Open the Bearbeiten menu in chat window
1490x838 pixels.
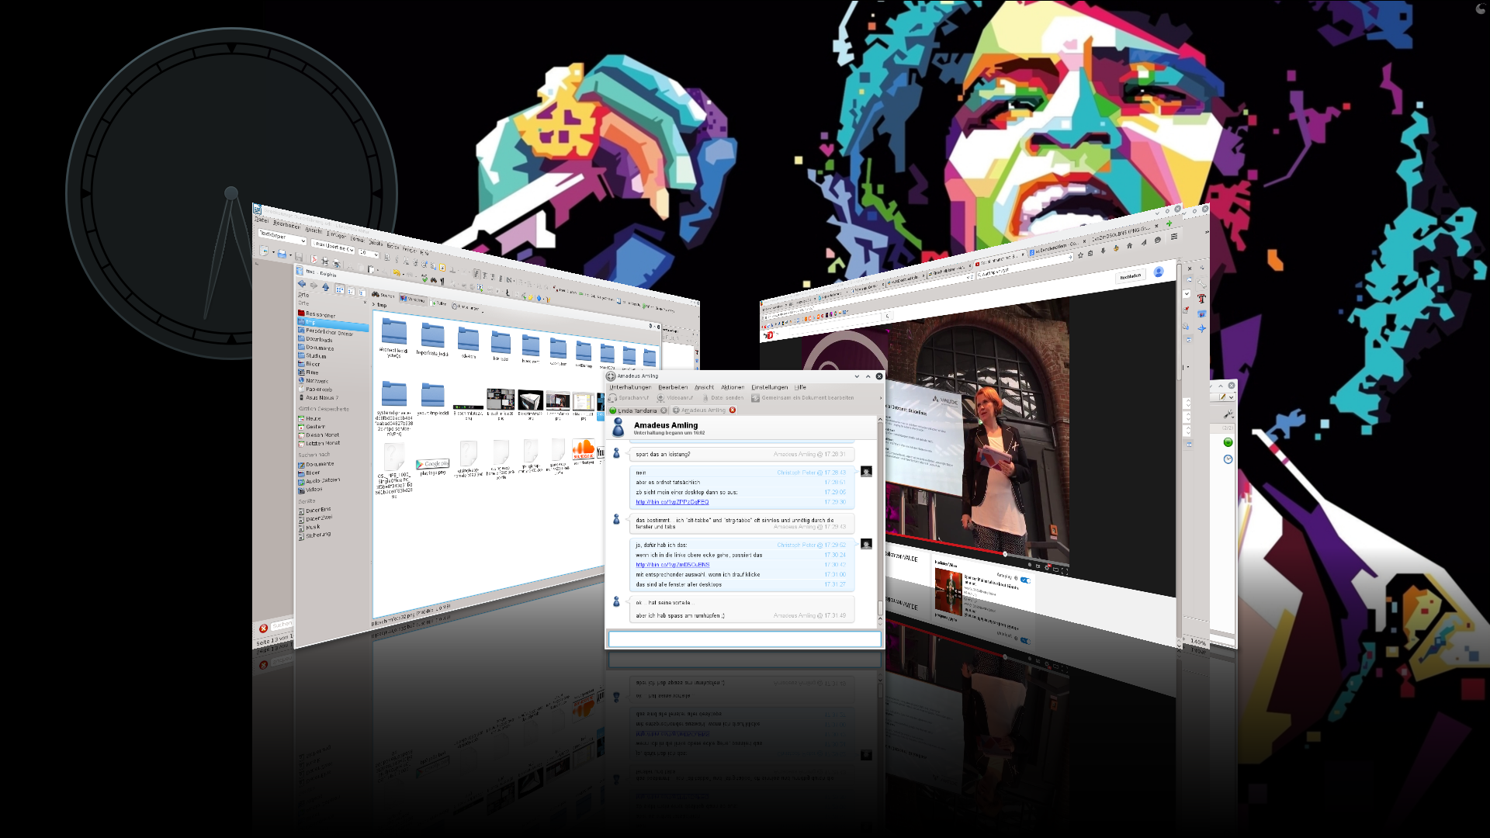tap(673, 387)
